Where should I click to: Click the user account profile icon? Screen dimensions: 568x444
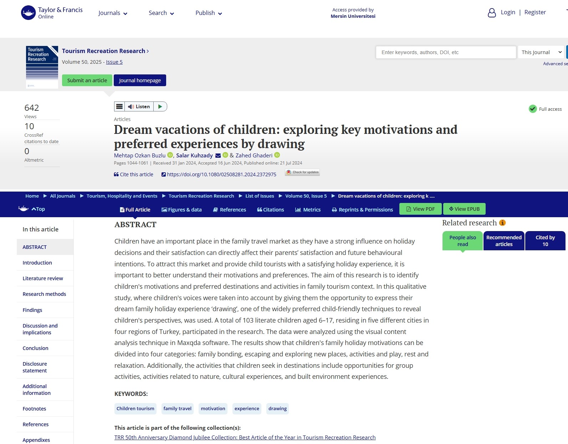pyautogui.click(x=491, y=13)
